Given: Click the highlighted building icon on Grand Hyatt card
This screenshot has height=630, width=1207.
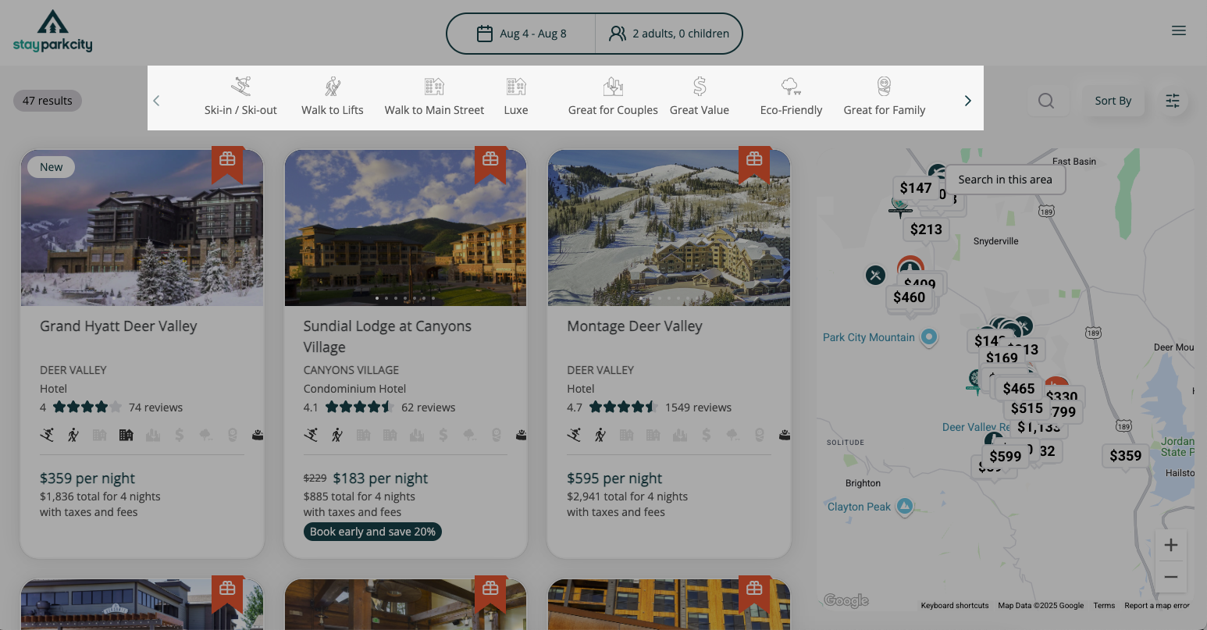Looking at the screenshot, I should (126, 435).
